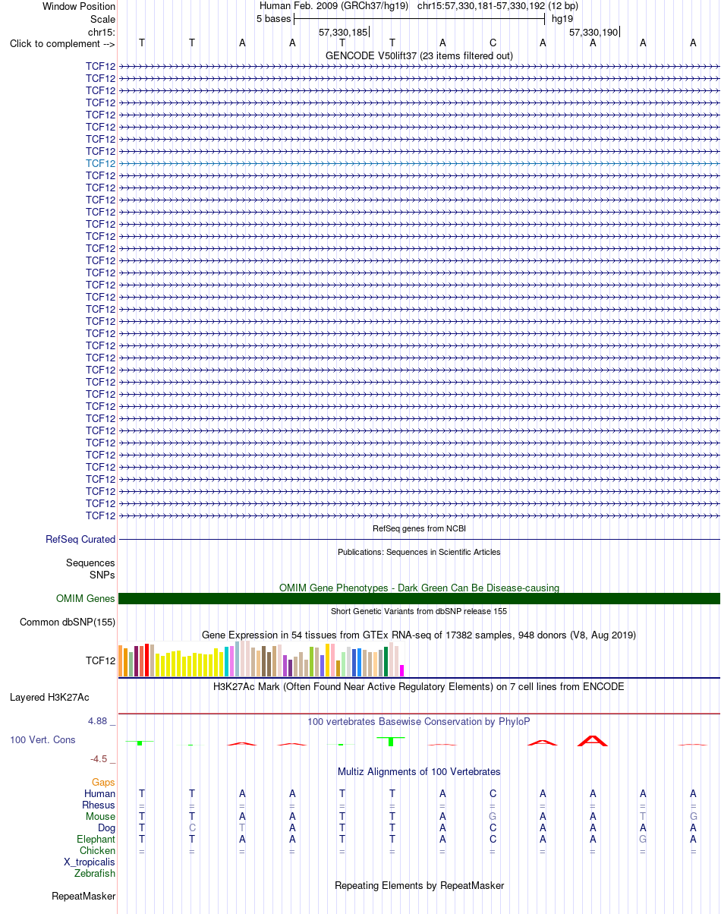
Task: Open 'Publications: Sequences in Scientific Articles' title
Action: coord(419,552)
